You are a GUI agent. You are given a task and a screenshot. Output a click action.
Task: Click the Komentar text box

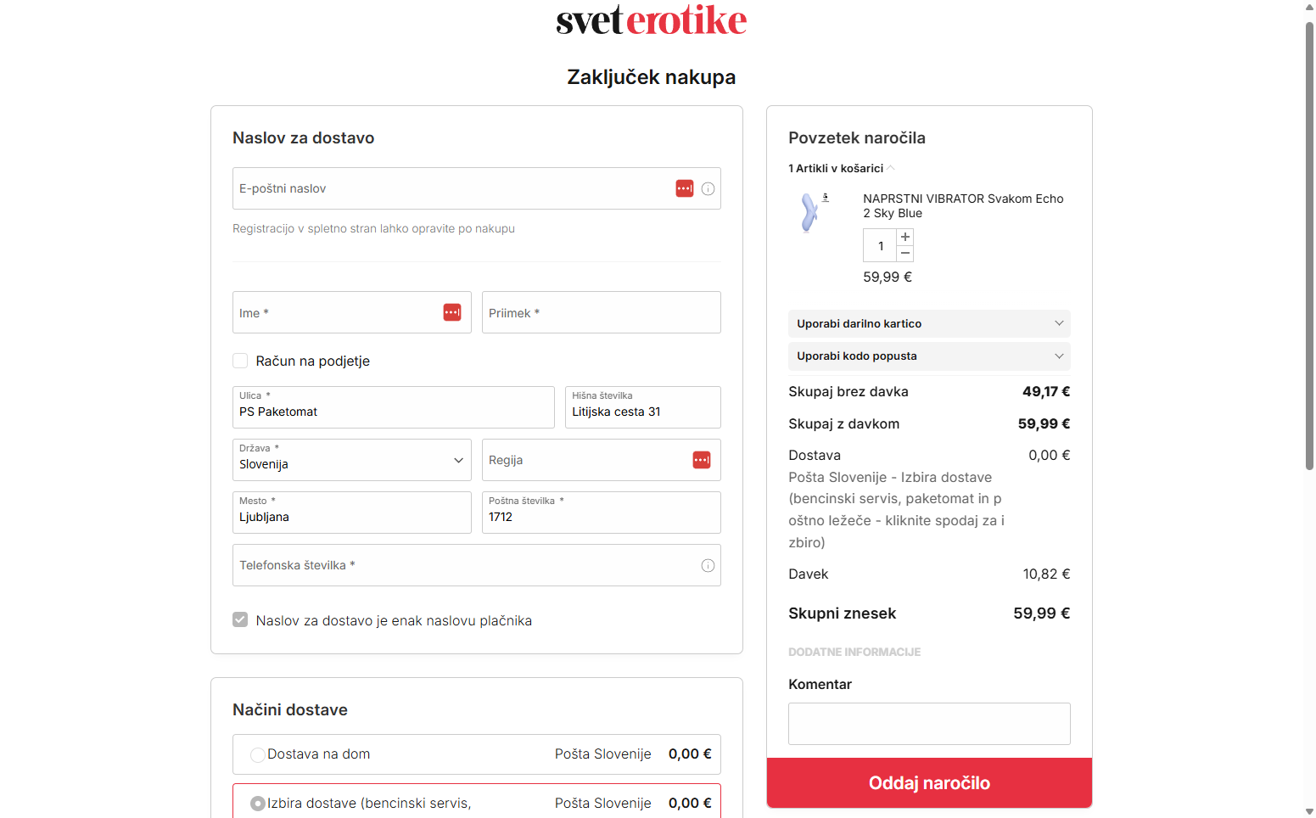pos(929,724)
